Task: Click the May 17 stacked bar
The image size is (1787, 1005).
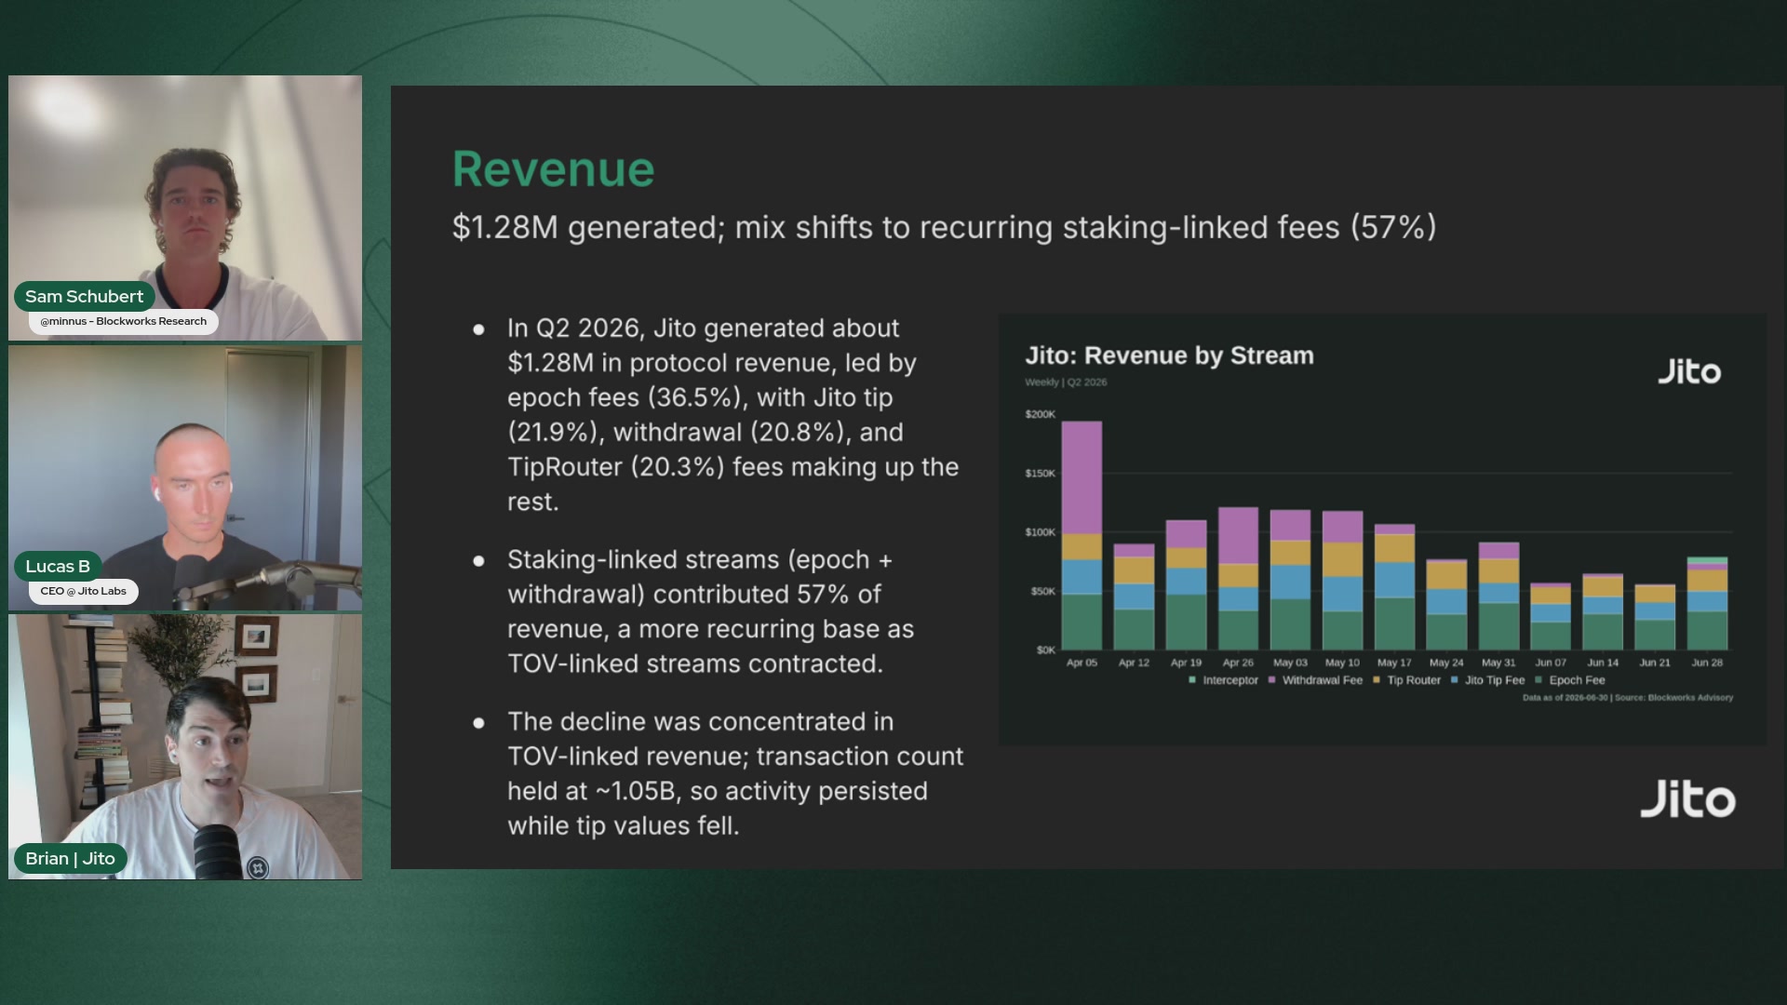Action: click(x=1394, y=587)
